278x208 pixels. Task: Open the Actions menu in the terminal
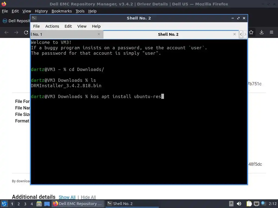coord(52,26)
